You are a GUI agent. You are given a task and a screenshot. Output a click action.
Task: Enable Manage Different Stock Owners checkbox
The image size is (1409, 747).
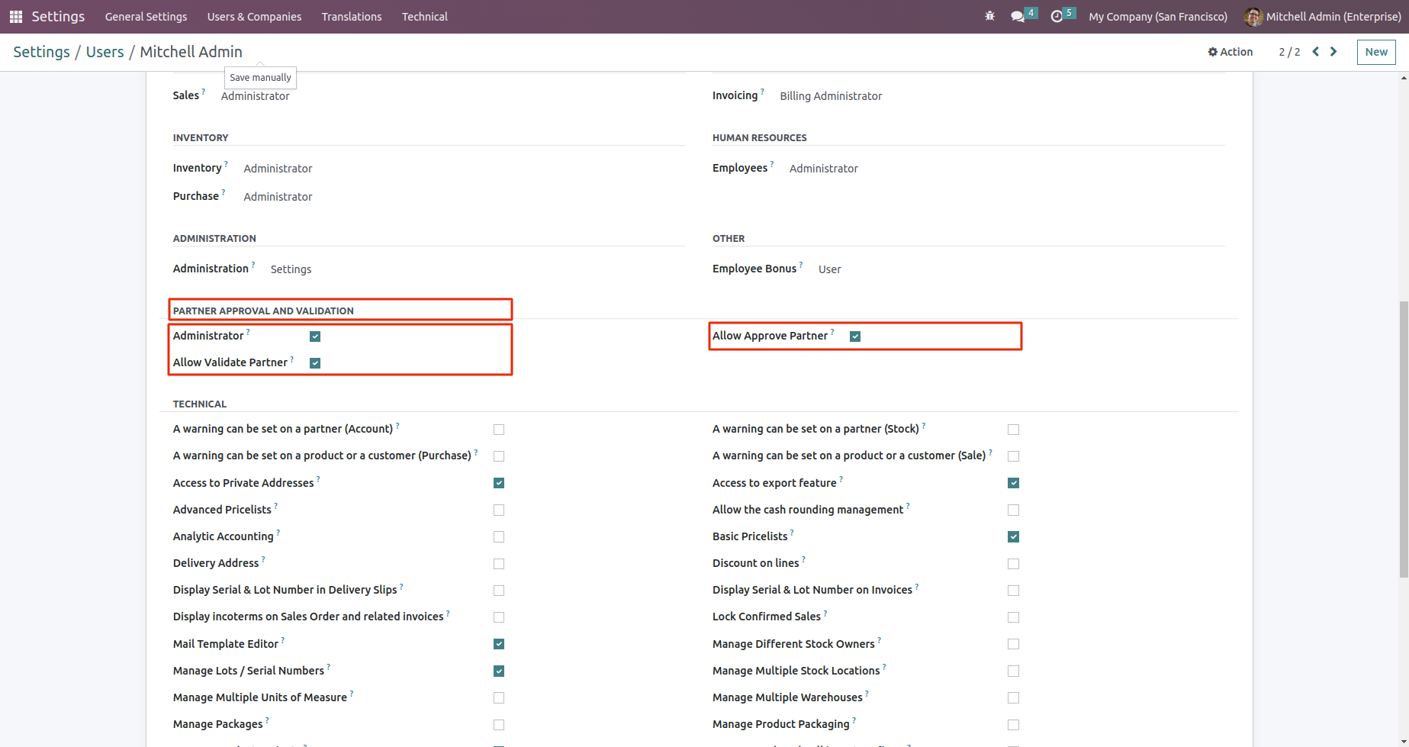1013,644
